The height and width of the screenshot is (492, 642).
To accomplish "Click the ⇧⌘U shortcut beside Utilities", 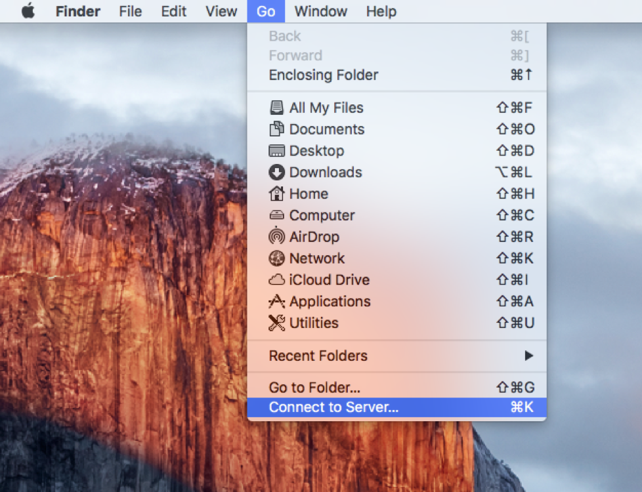I will point(515,323).
